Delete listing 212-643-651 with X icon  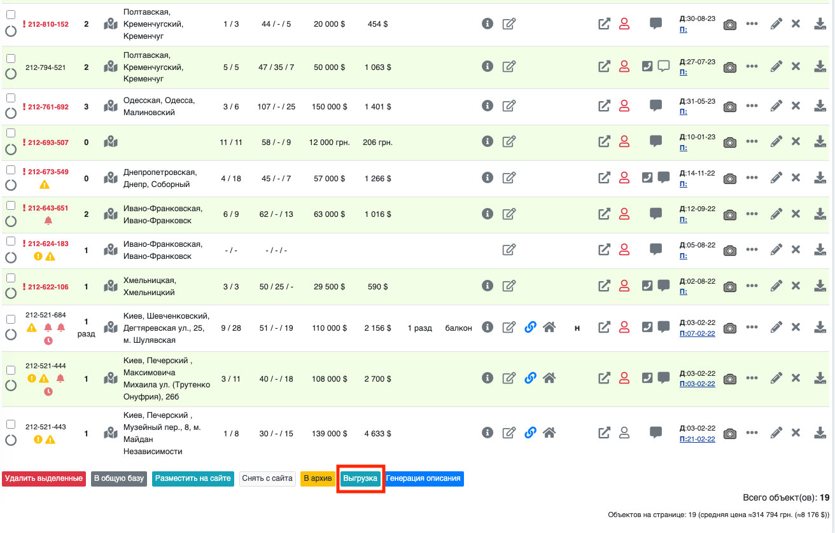click(796, 214)
